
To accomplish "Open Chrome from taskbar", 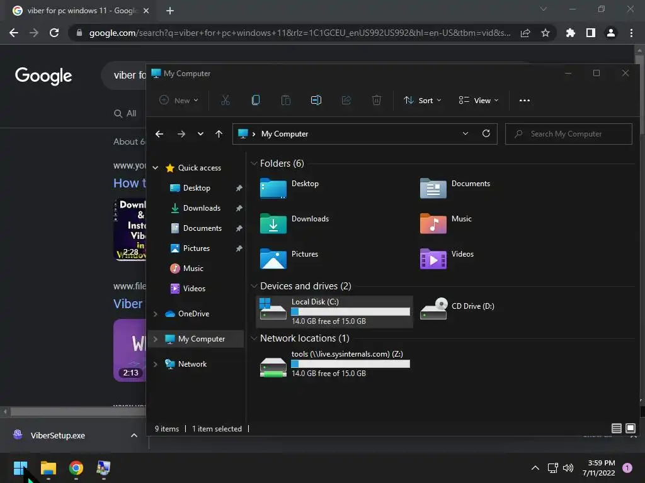I will pyautogui.click(x=76, y=468).
